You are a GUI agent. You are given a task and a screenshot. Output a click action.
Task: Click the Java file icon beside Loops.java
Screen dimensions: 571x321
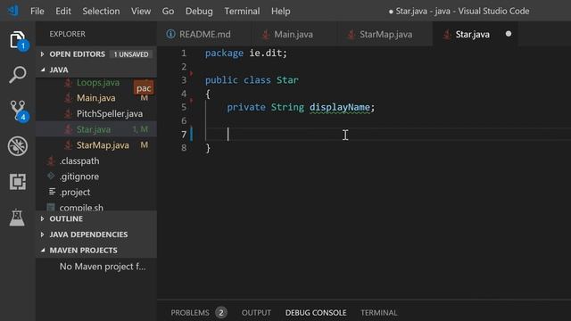[x=68, y=83]
